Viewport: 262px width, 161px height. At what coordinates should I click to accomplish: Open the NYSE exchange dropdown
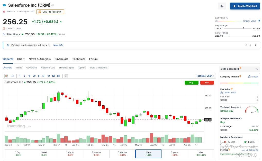coord(11,12)
